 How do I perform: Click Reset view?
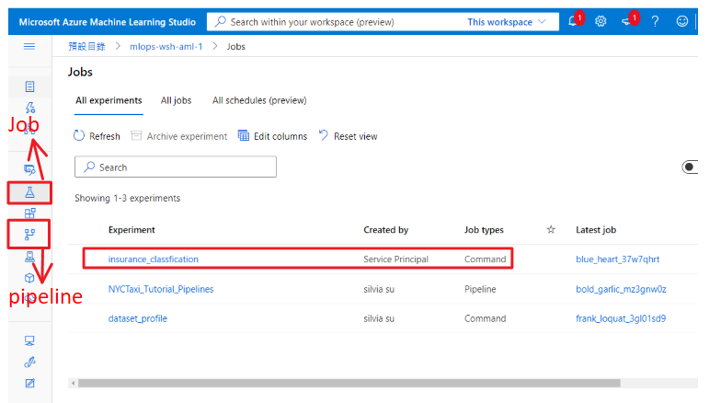click(348, 136)
